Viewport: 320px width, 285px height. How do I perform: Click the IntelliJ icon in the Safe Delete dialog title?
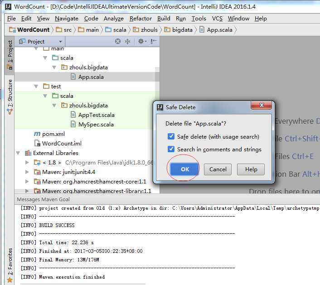point(160,107)
